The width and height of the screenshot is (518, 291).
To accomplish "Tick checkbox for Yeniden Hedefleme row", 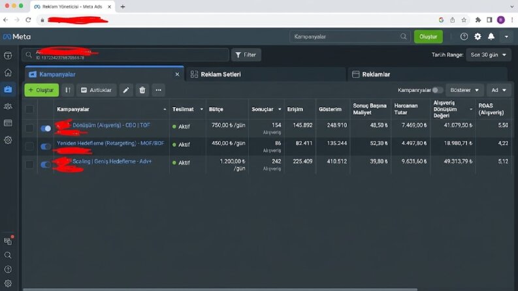I will point(29,146).
